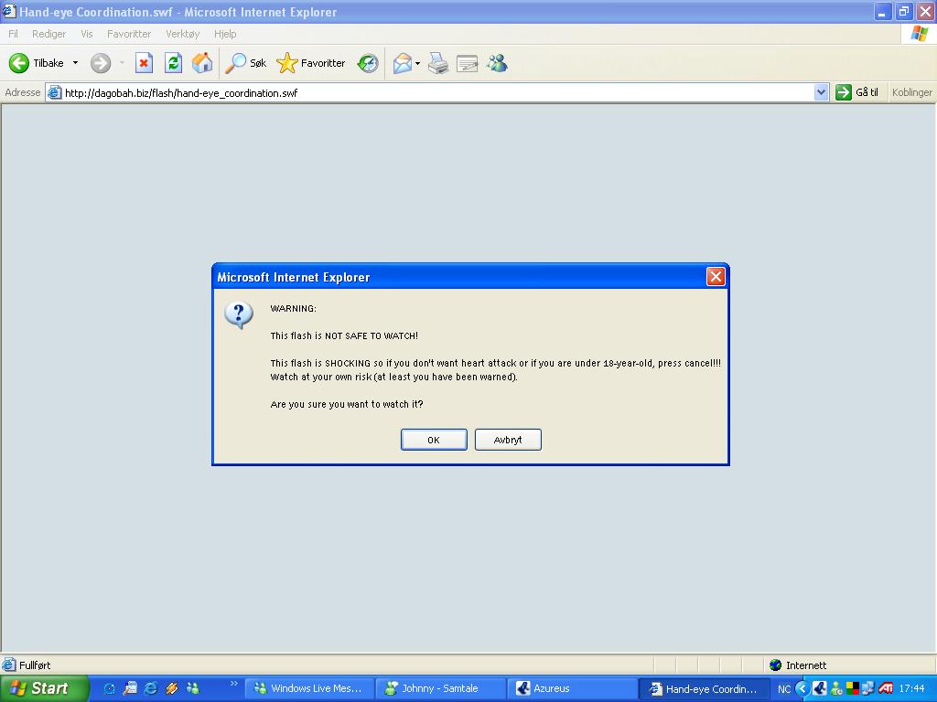This screenshot has width=937, height=702.
Task: Switch to Windows Live Messenger taskbar button
Action: pyautogui.click(x=308, y=688)
